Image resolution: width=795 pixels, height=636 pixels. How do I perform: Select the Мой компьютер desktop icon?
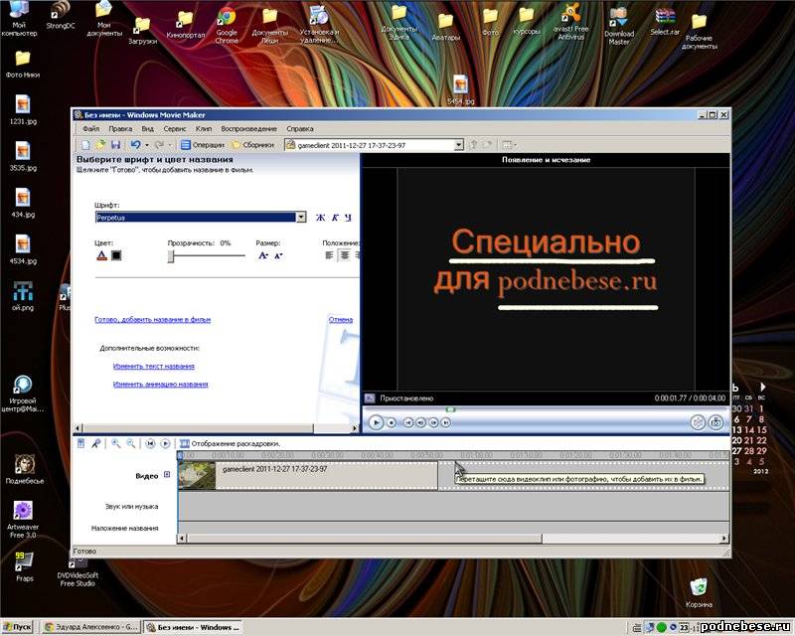point(19,19)
